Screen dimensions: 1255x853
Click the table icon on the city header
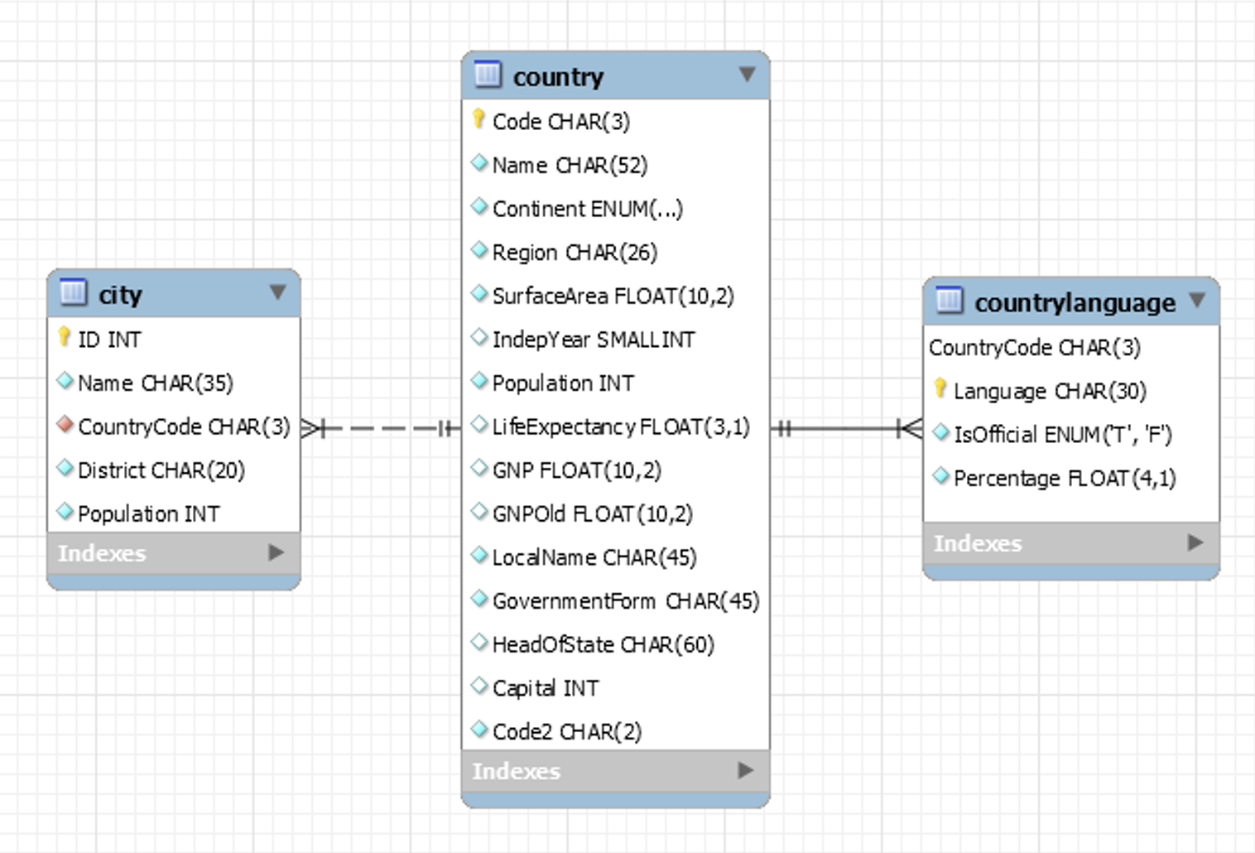tap(73, 293)
